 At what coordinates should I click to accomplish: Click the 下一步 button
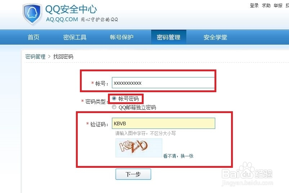coord(133,174)
